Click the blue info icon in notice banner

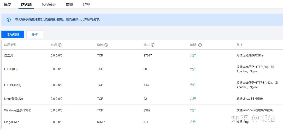pos(9,19)
